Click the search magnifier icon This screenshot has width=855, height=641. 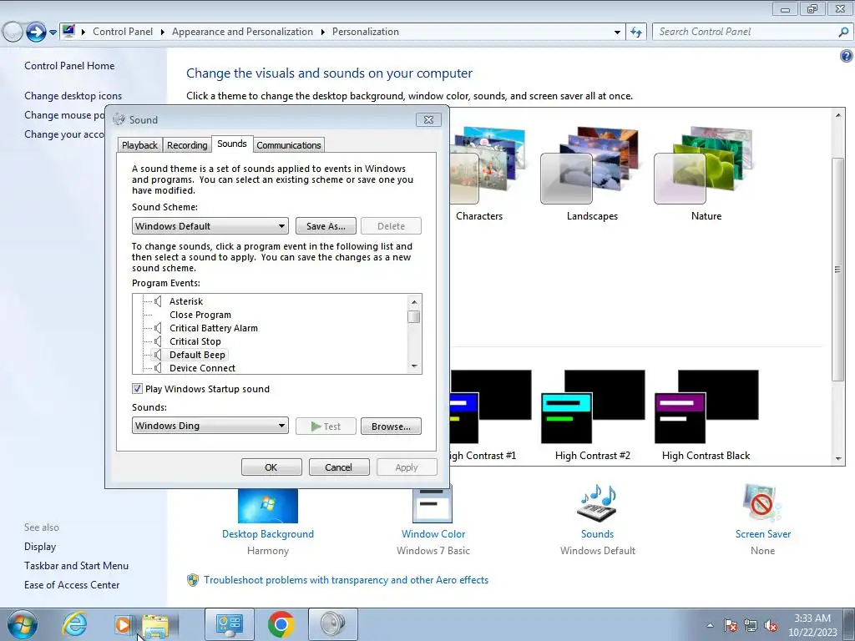tap(843, 33)
